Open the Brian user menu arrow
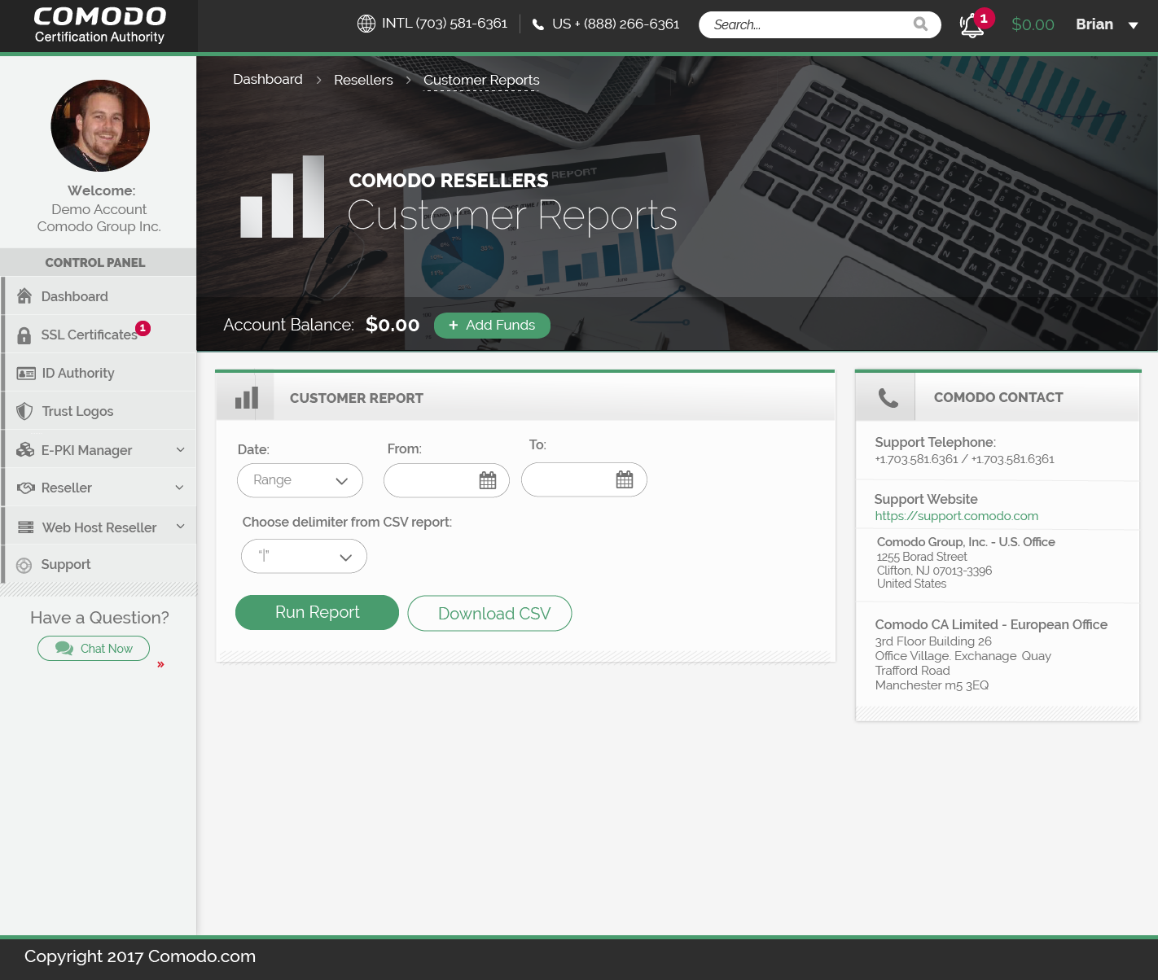The height and width of the screenshot is (980, 1158). [x=1133, y=25]
